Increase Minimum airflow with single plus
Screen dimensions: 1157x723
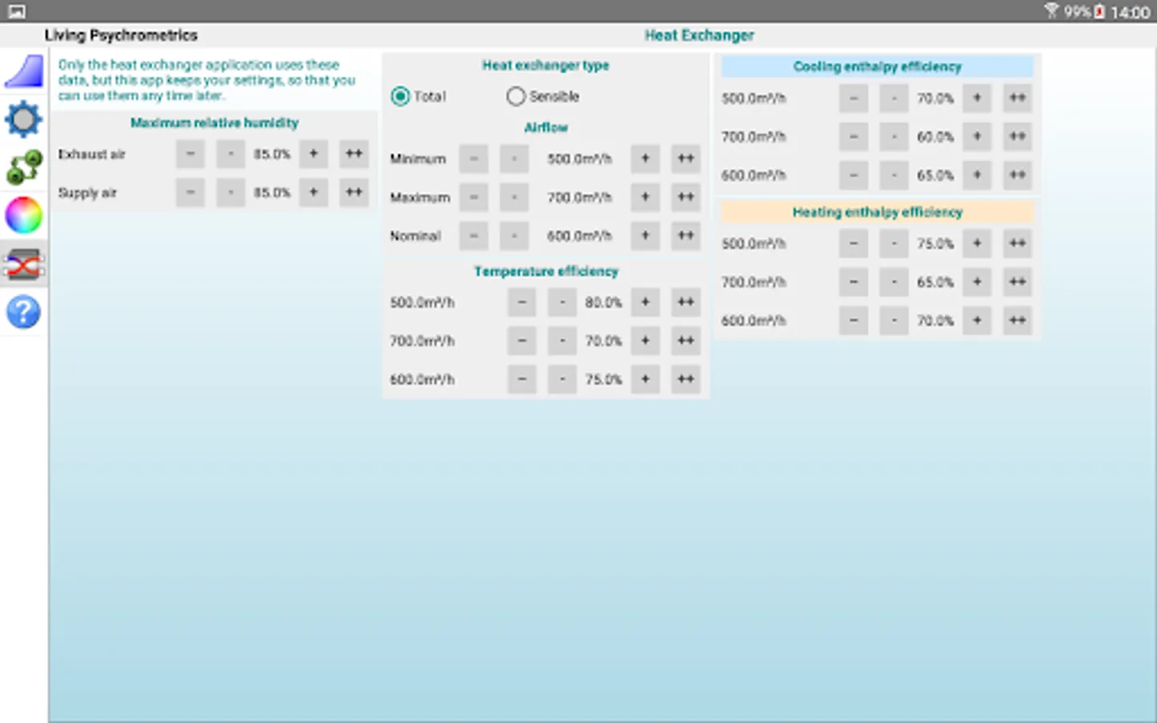[645, 158]
